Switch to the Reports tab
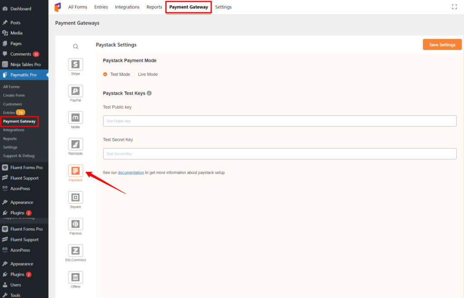This screenshot has width=464, height=298. click(x=154, y=7)
